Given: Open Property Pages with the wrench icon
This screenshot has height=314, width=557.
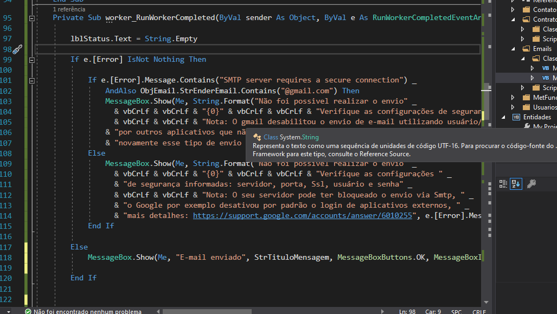Looking at the screenshot, I should (x=532, y=184).
